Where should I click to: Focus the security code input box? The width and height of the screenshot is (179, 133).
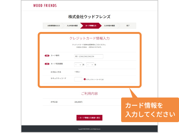[x=78, y=79]
